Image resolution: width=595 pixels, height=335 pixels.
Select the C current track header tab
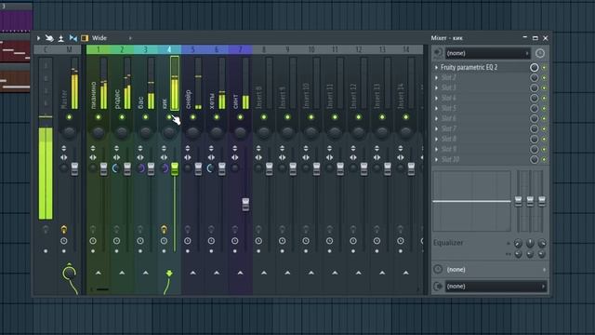click(46, 49)
